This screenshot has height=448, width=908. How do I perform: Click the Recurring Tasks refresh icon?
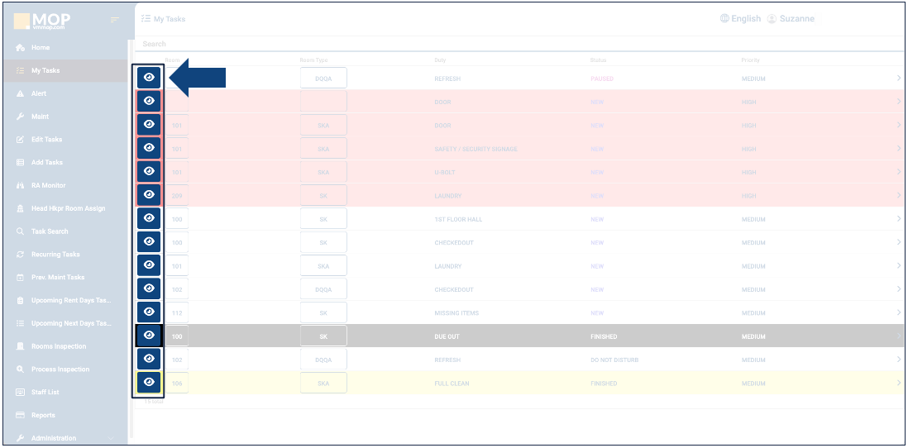(x=20, y=255)
